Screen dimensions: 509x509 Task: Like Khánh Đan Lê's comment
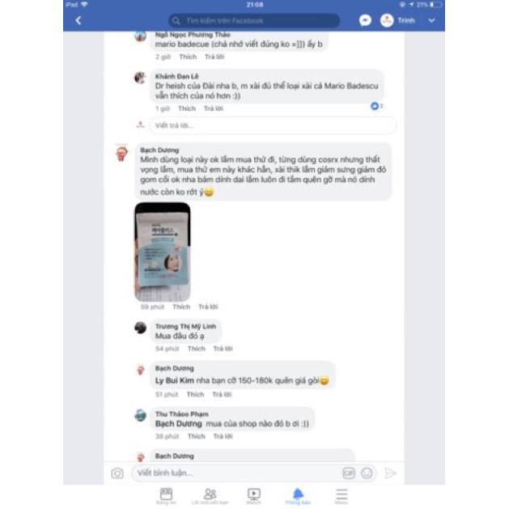[x=187, y=108]
